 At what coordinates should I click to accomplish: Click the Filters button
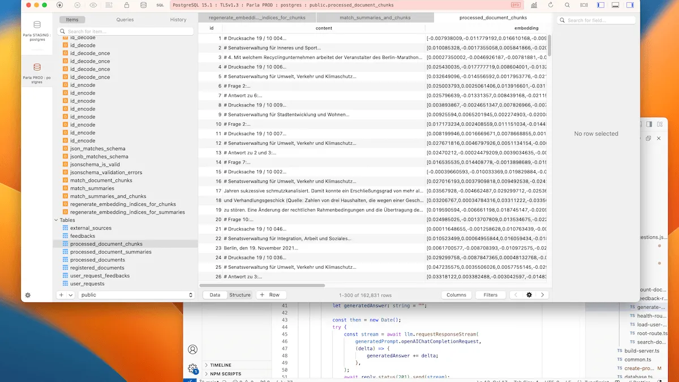click(490, 295)
